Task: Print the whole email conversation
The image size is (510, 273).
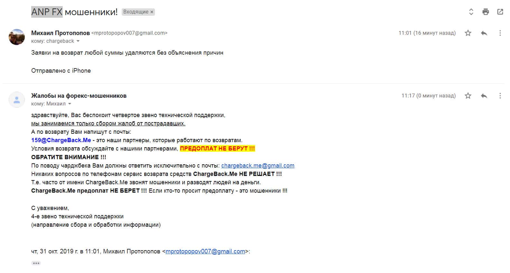Action: (486, 12)
